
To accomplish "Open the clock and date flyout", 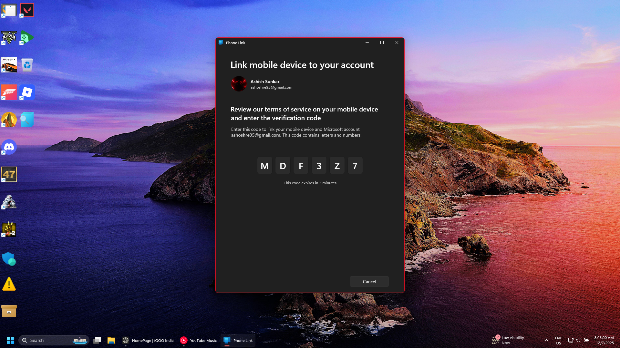I will point(604,340).
